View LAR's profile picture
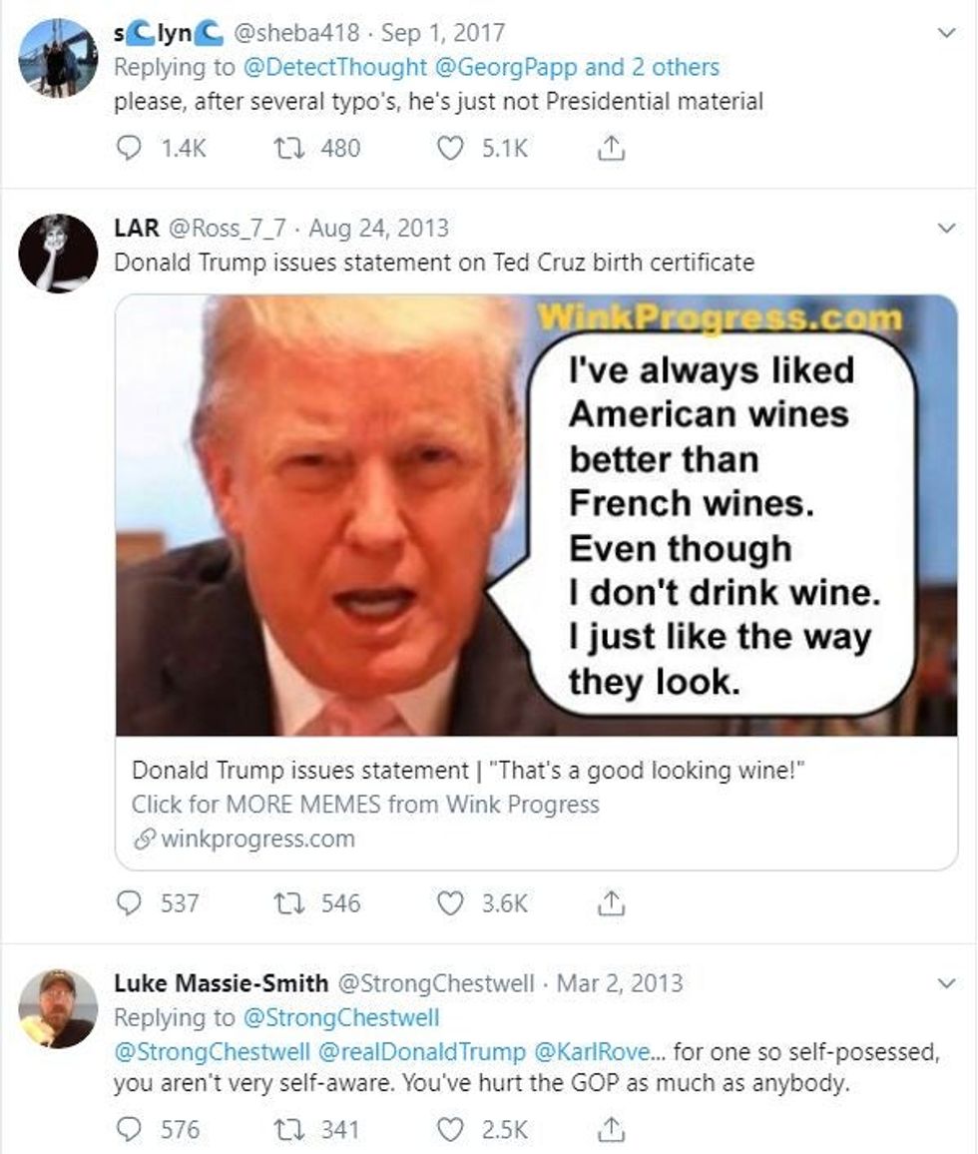 click(58, 254)
